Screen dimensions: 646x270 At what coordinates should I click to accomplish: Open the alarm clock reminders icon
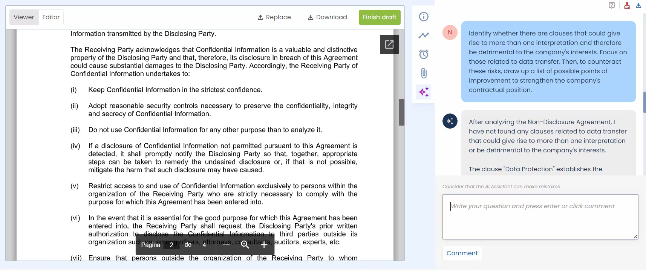click(424, 54)
